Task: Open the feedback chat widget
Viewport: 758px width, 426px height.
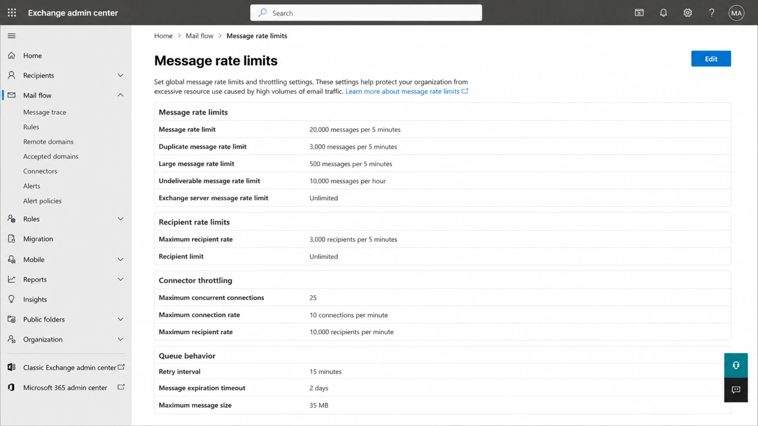Action: [x=736, y=390]
